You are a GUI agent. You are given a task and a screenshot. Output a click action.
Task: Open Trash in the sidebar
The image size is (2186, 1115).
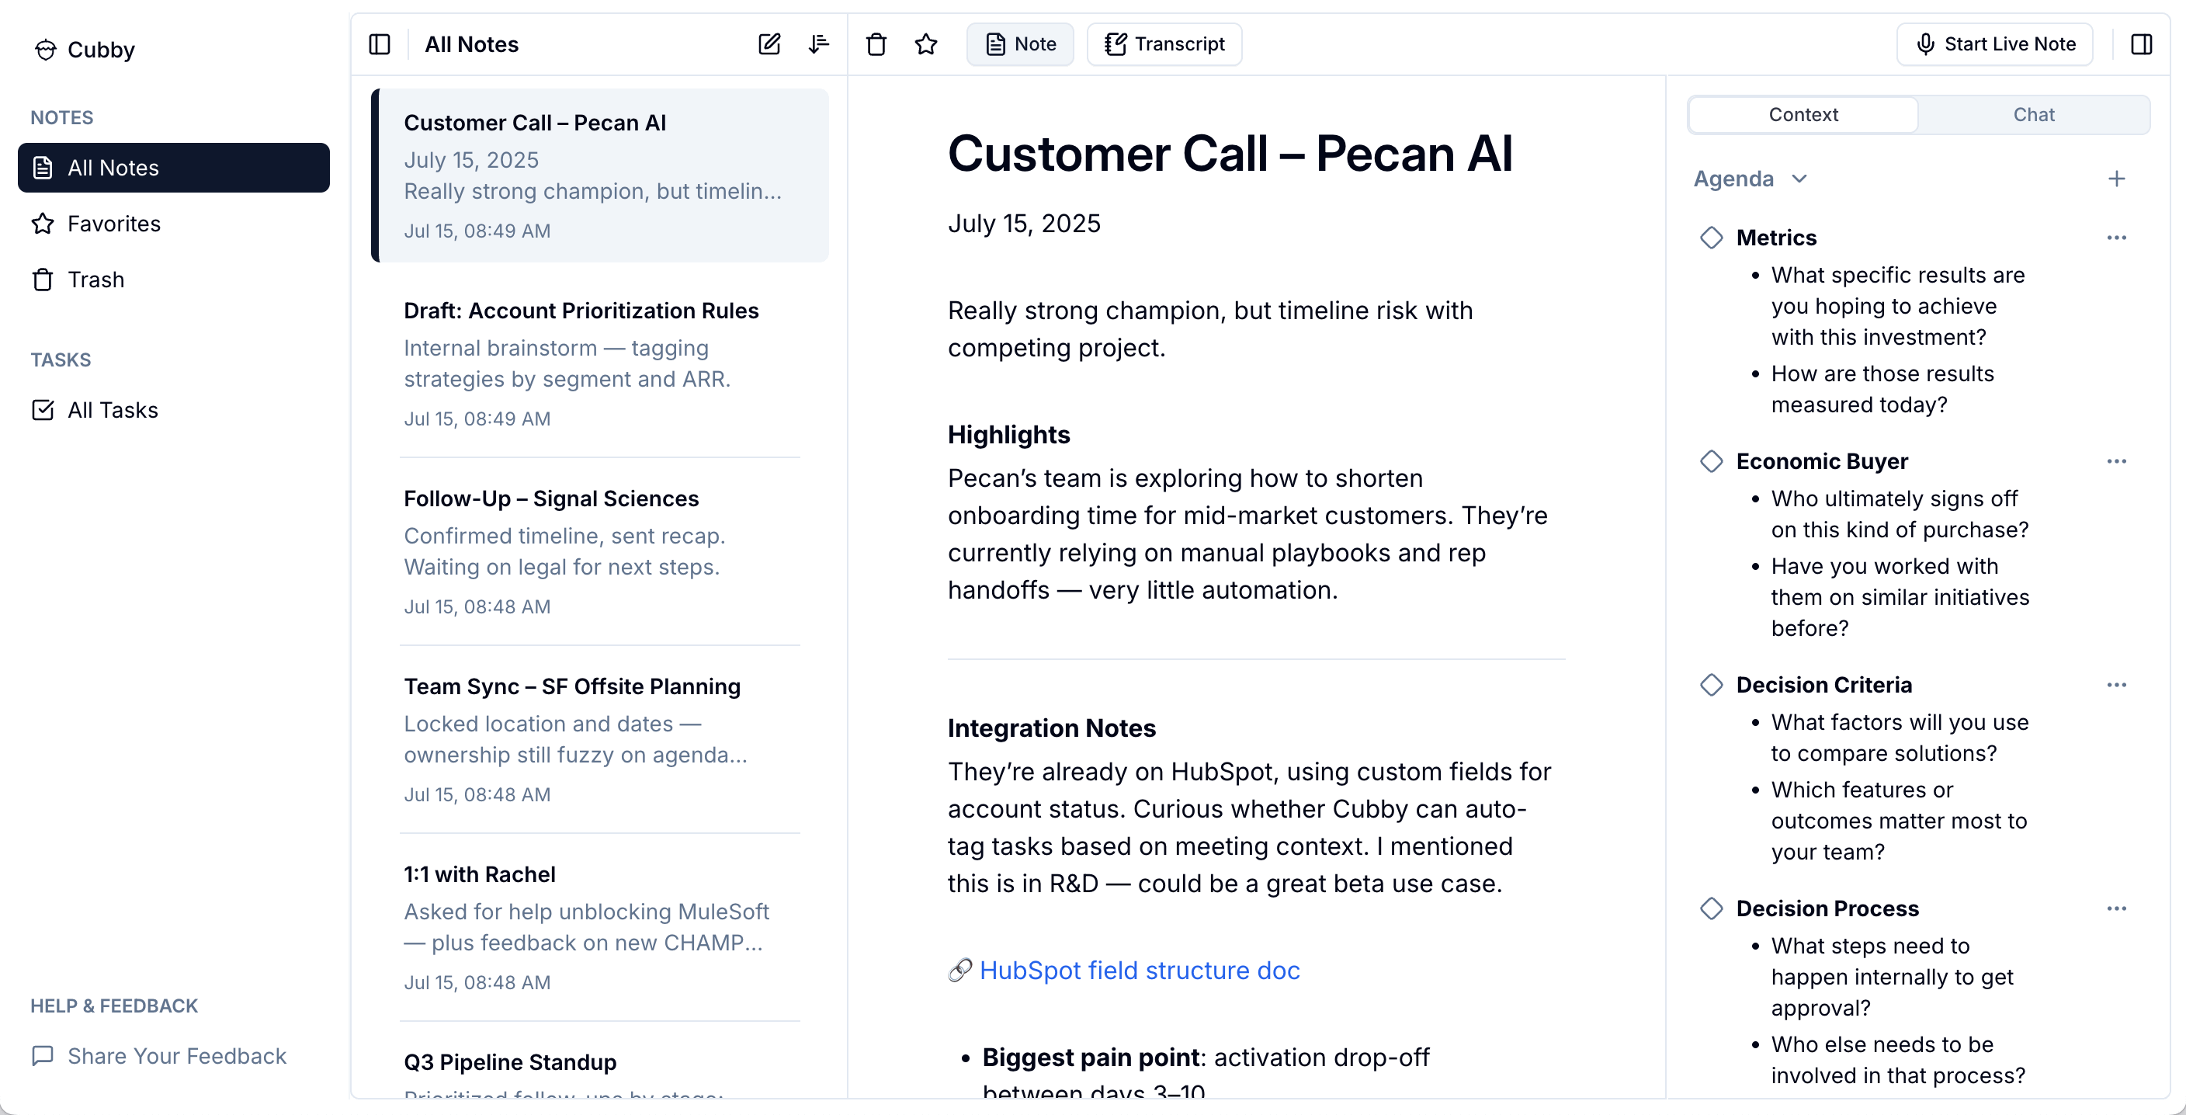pyautogui.click(x=174, y=280)
